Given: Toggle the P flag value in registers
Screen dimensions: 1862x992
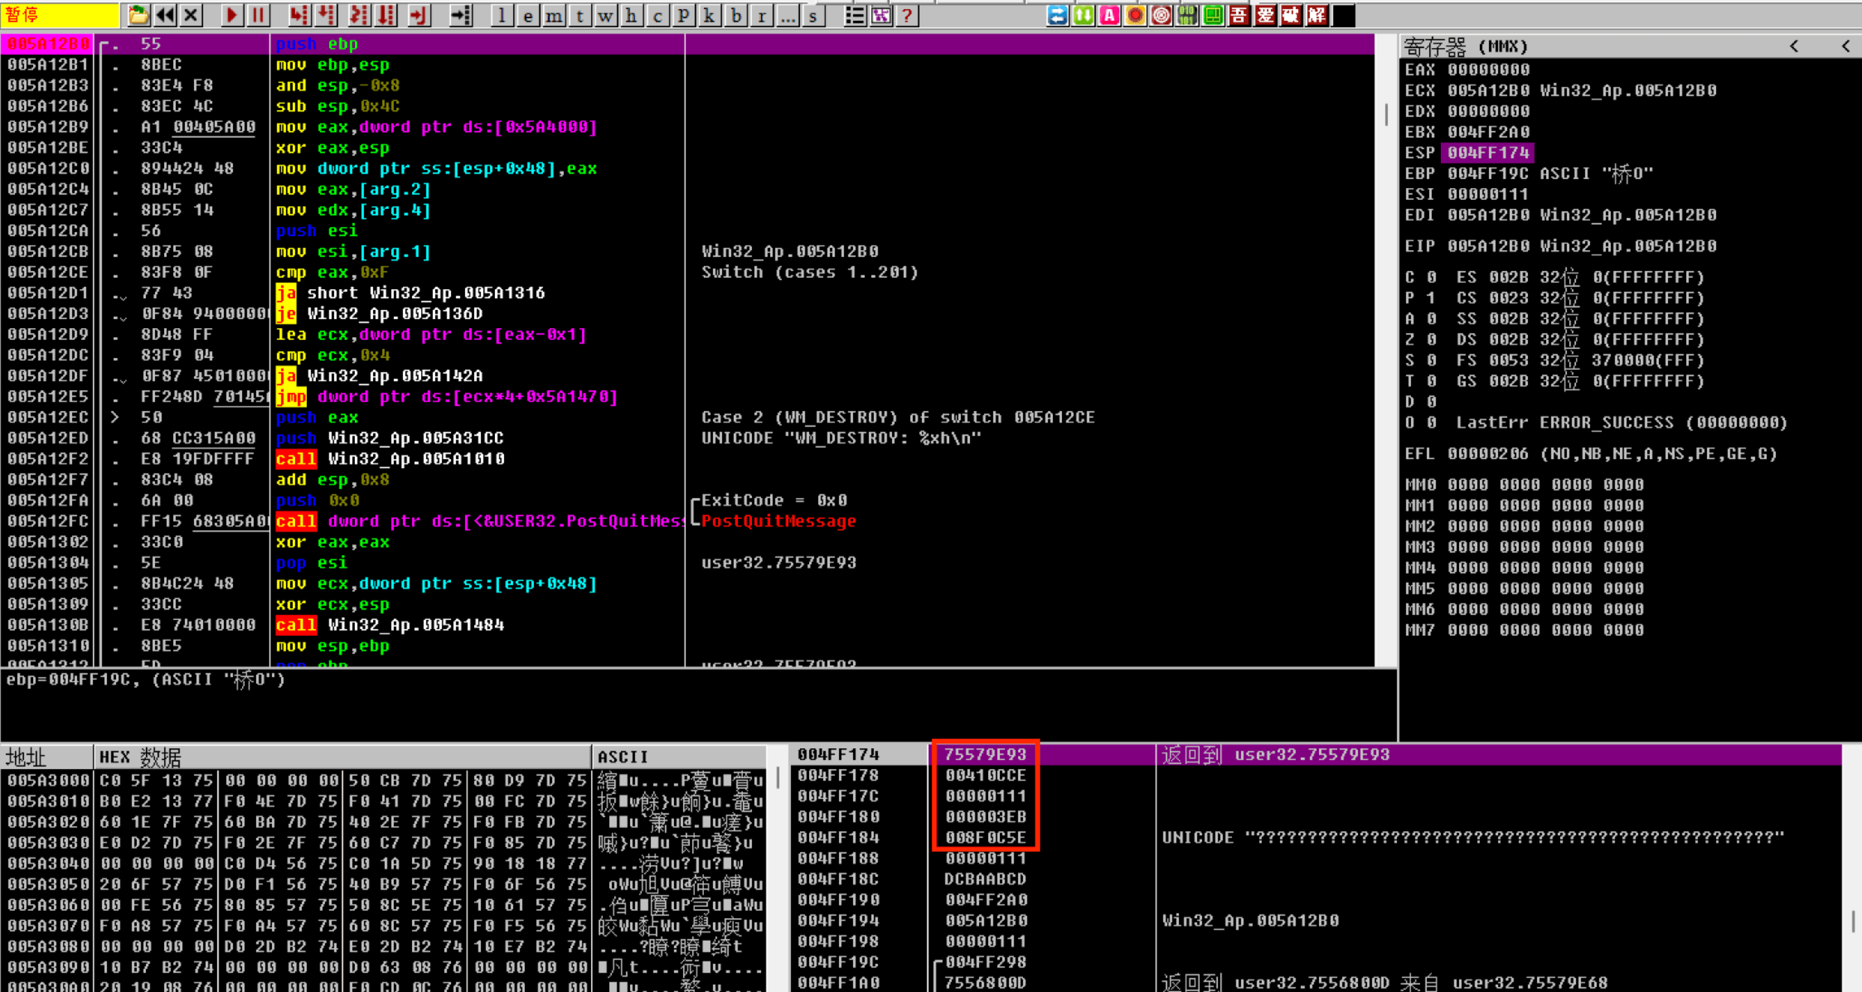Looking at the screenshot, I should point(1431,298).
